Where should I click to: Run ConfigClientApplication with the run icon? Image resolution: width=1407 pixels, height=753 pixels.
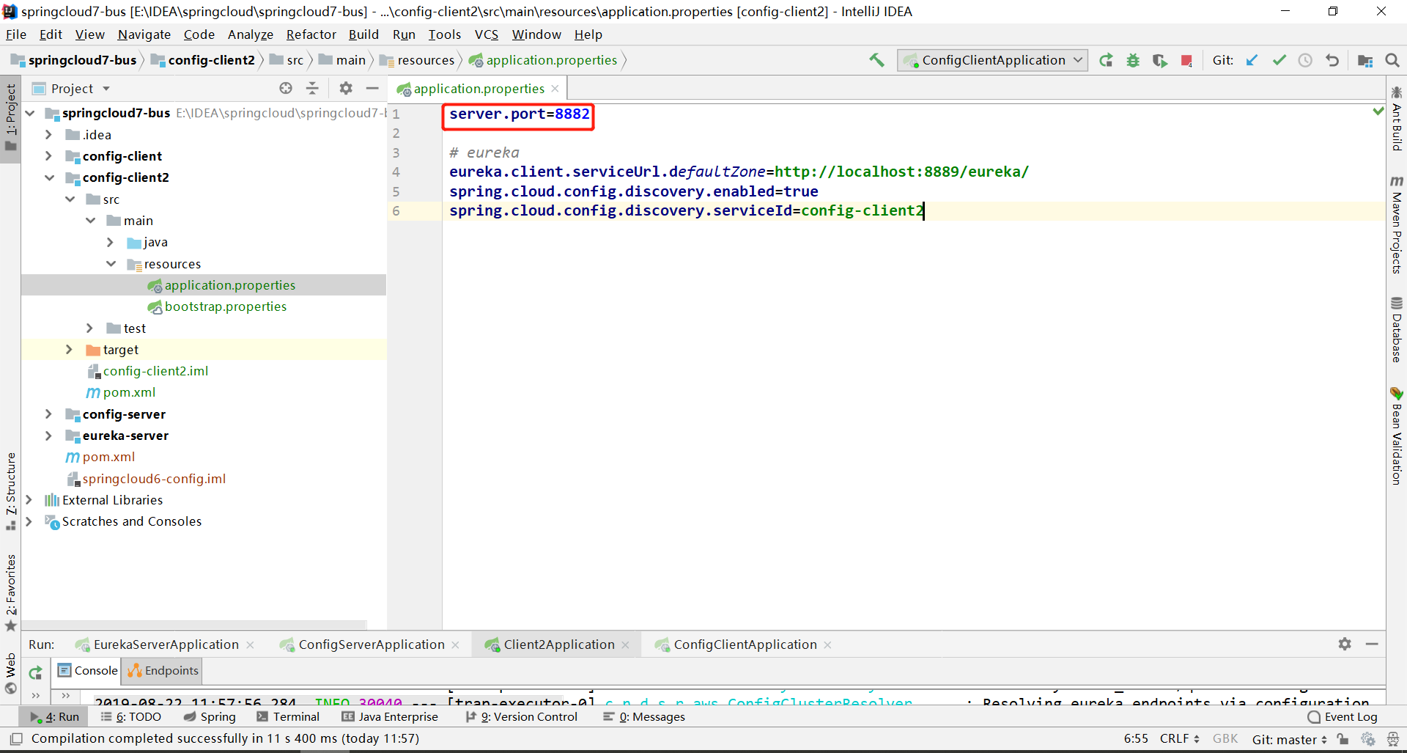point(1107,60)
